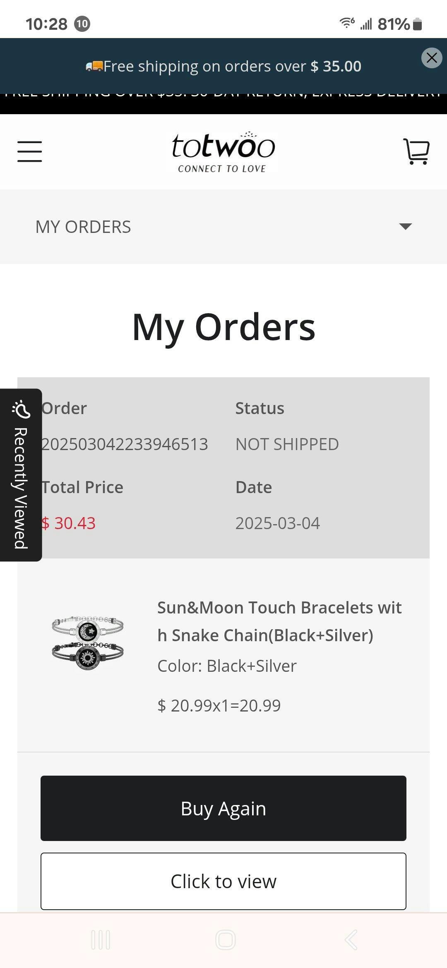Open the Sun&Moon Touch Bracelets product title
Screen dimensions: 447x968
click(279, 621)
